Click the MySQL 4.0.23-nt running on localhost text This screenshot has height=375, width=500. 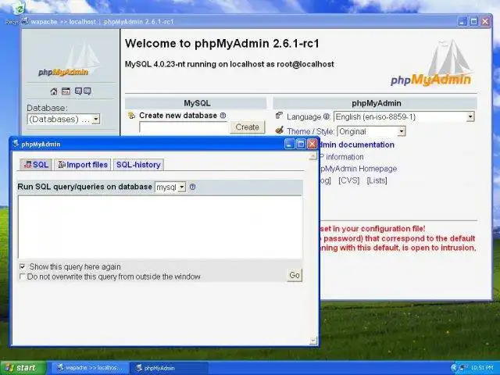(229, 64)
